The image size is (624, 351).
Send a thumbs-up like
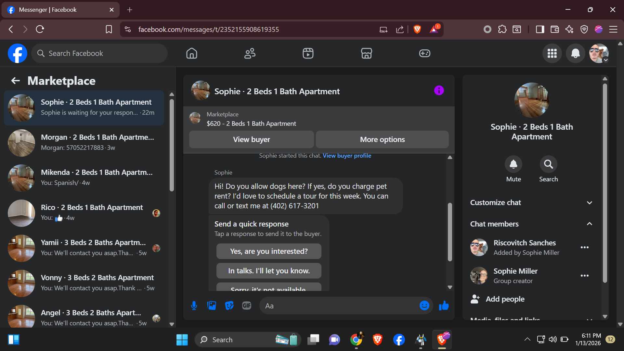(x=444, y=305)
